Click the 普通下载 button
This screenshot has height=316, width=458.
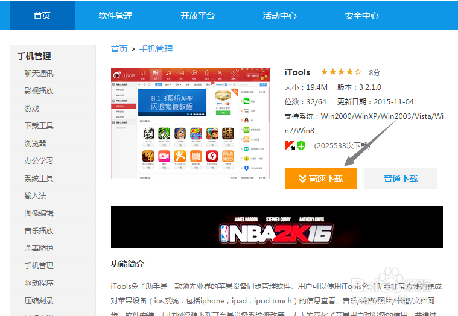(401, 179)
